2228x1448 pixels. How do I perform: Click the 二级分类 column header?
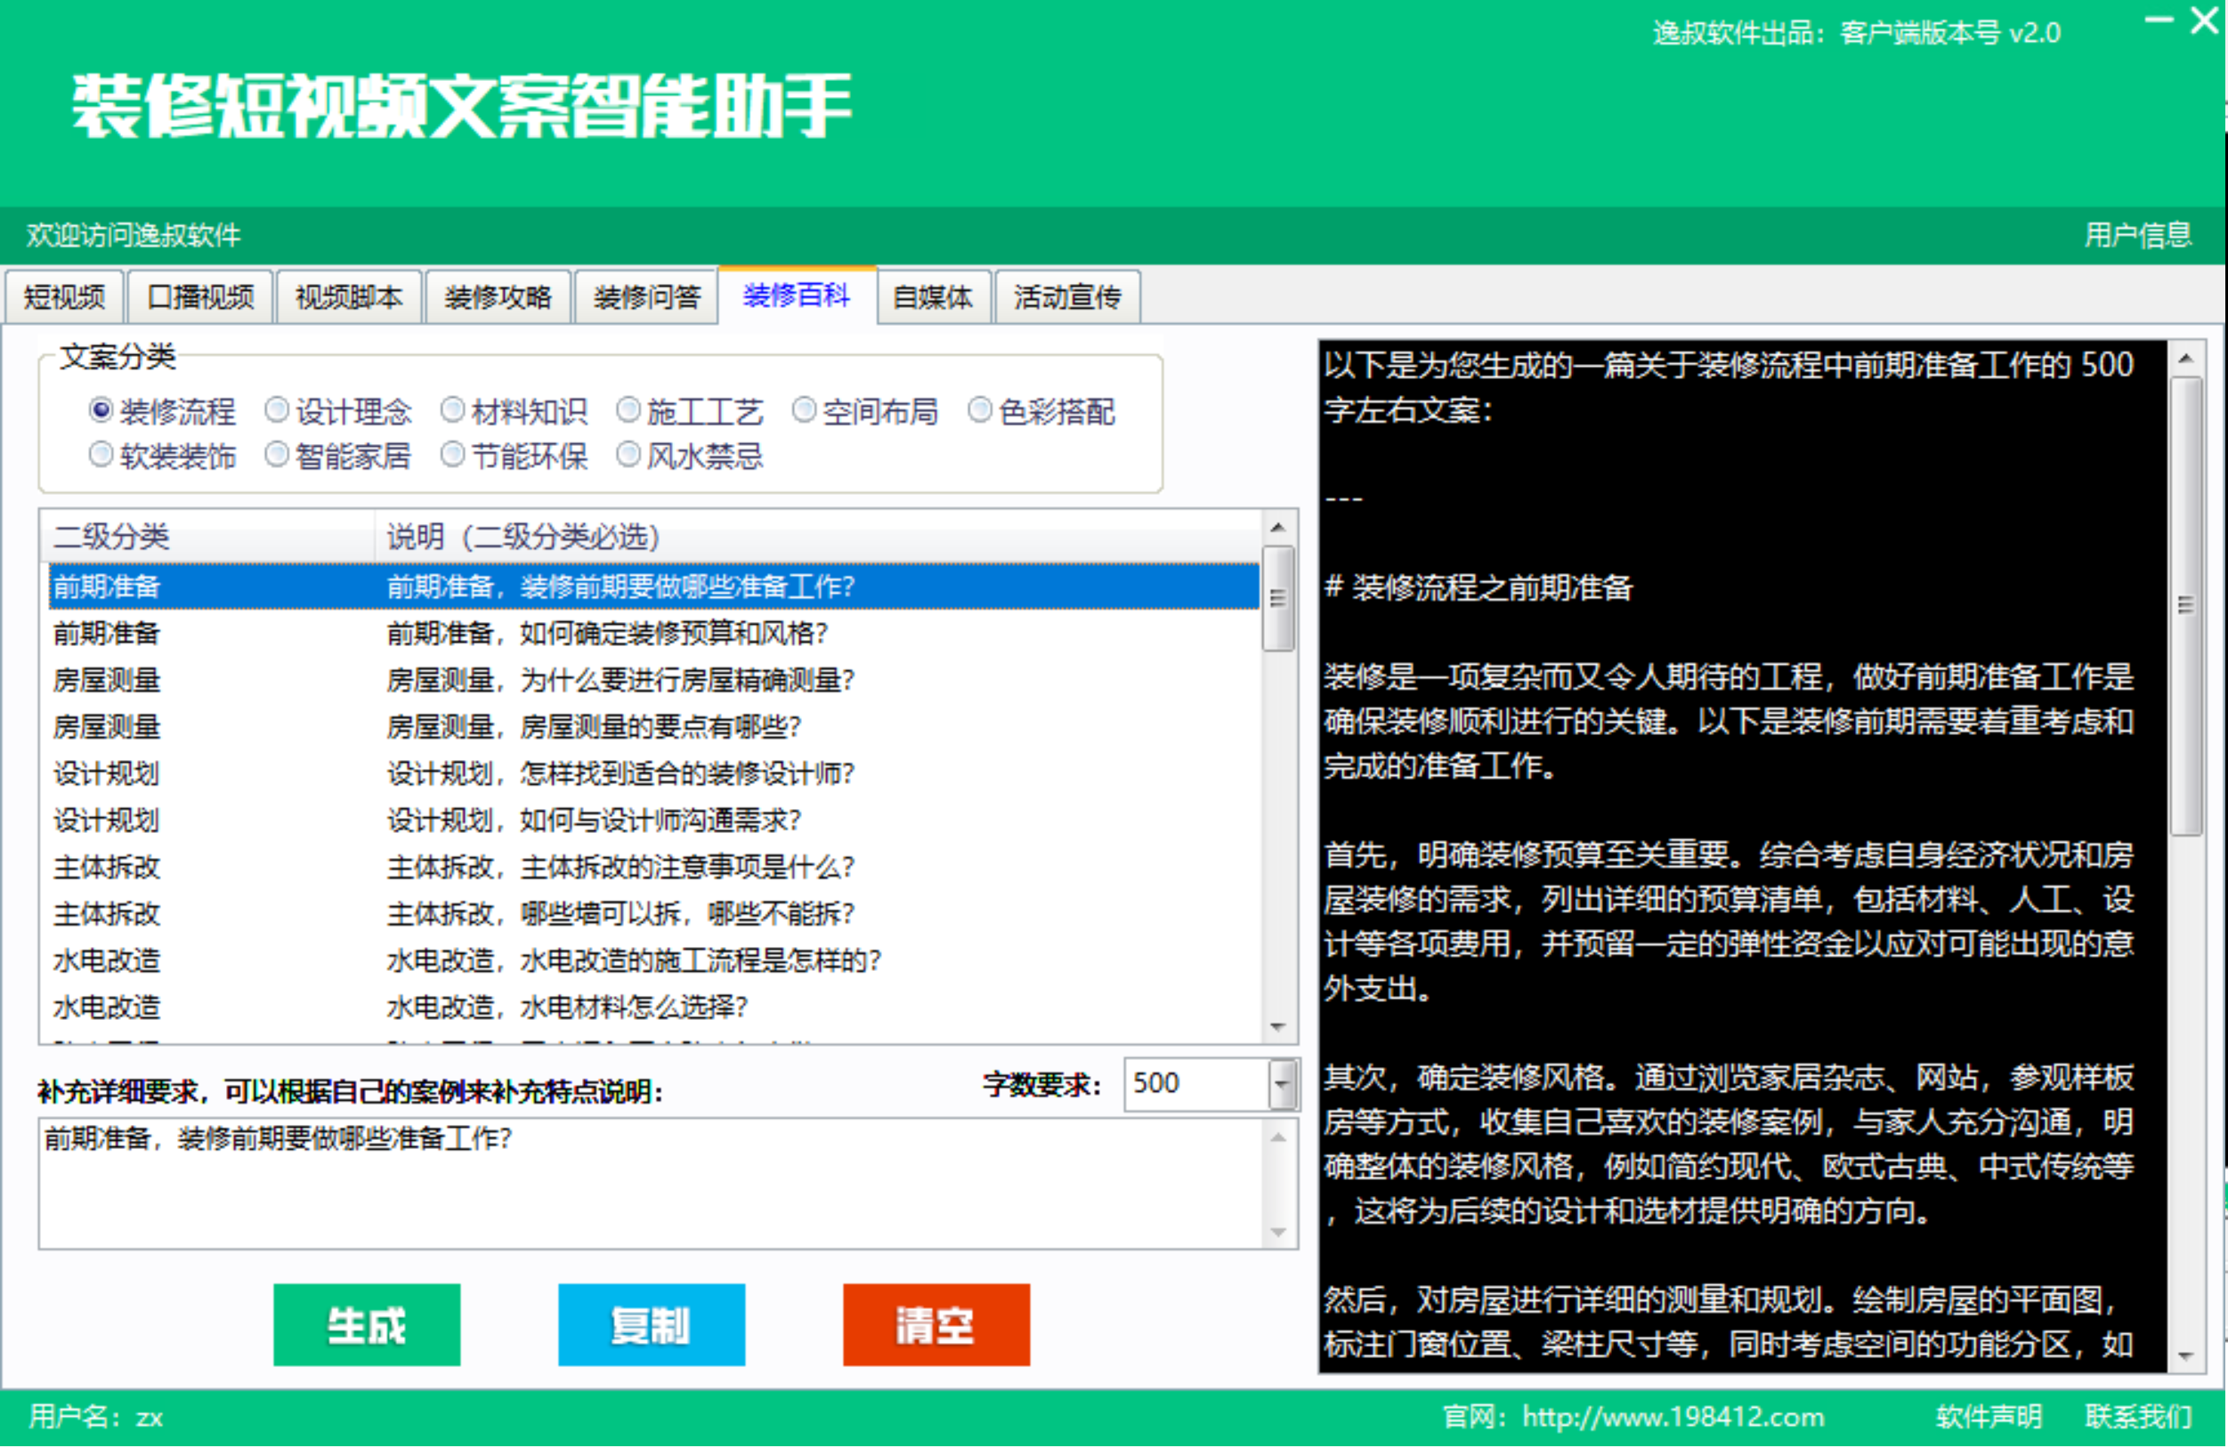207,538
